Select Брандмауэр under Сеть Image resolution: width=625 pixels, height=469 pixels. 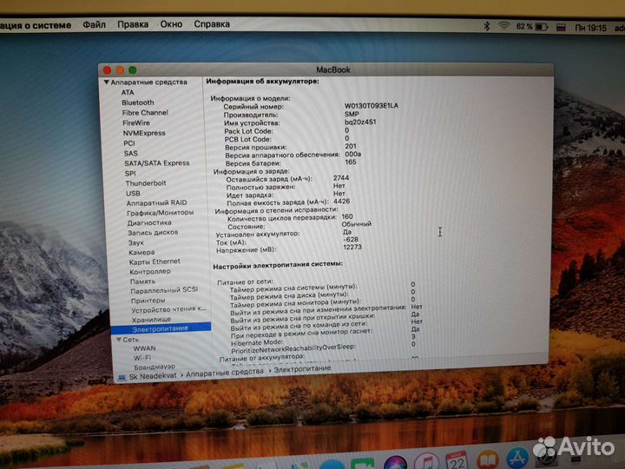(x=155, y=367)
